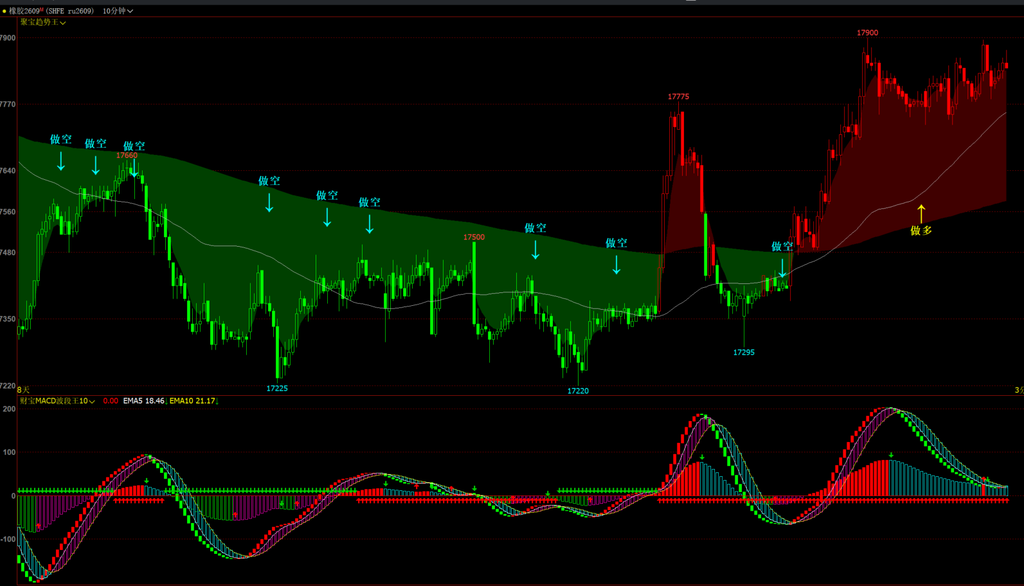Viewport: 1024px width, 586px height.
Task: Click the 17220 low price label
Action: 578,391
